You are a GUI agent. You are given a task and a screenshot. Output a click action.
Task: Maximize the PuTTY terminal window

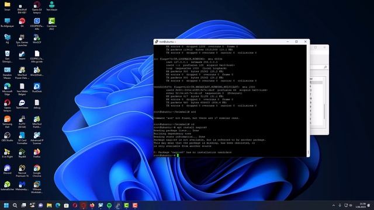296,41
